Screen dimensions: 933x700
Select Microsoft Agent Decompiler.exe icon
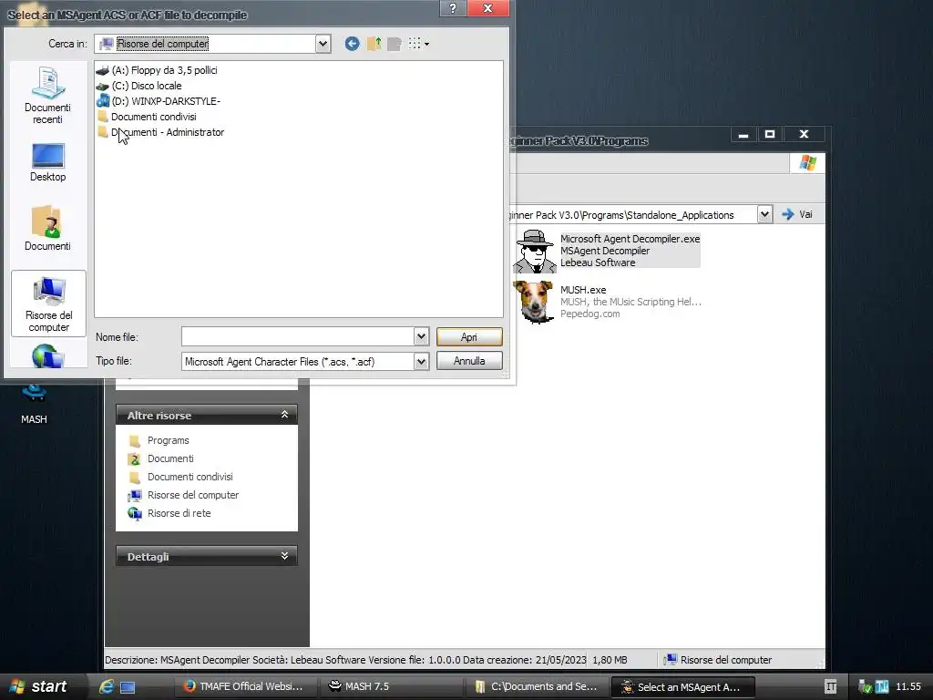[535, 252]
